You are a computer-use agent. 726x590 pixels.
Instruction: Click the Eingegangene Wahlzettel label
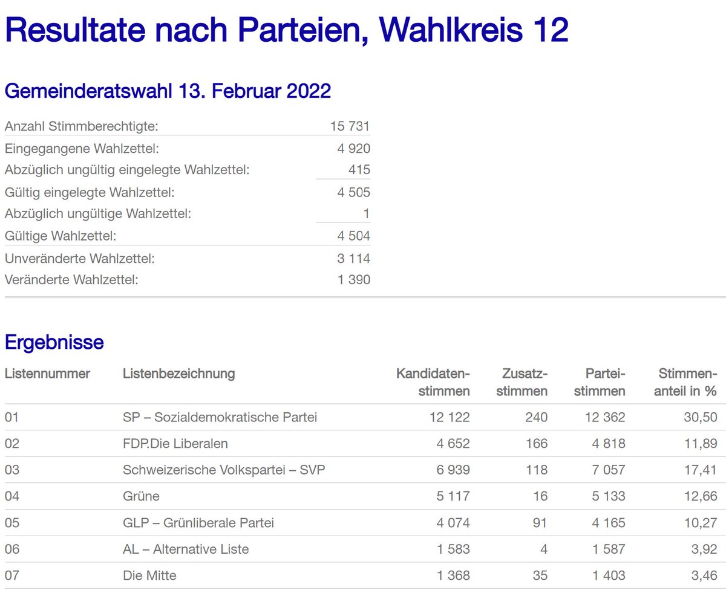[82, 149]
